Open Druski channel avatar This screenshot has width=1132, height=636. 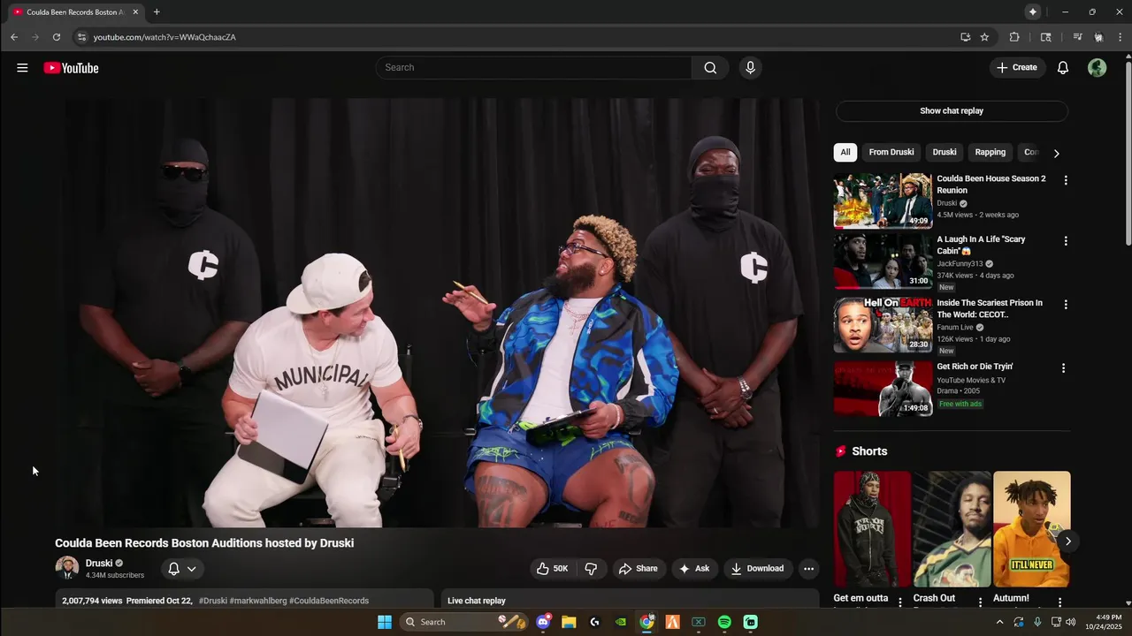point(67,568)
